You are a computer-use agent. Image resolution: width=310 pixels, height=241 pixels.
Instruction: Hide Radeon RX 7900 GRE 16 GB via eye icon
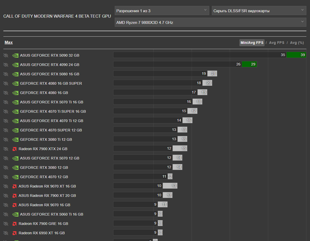6,224
